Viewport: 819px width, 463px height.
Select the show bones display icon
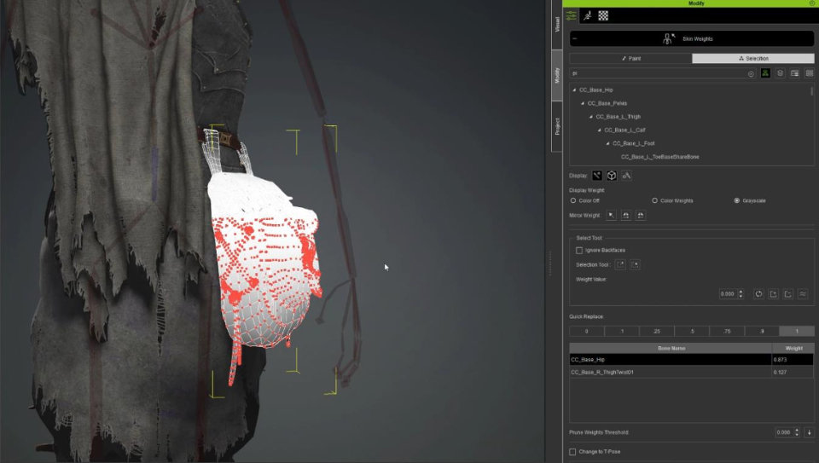click(597, 176)
